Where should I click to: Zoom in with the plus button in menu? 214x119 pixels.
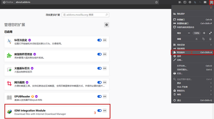coord(204,33)
